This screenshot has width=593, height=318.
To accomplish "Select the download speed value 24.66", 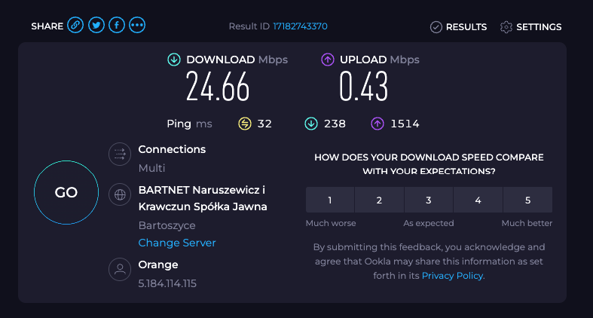I will (218, 87).
